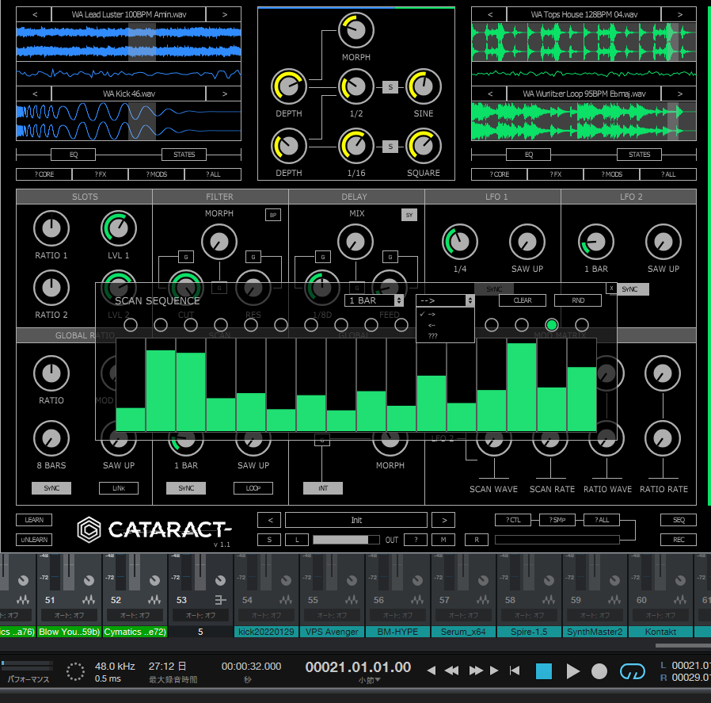Go to sample after WA Wurlitzer Loop
The width and height of the screenshot is (711, 703).
[x=679, y=94]
